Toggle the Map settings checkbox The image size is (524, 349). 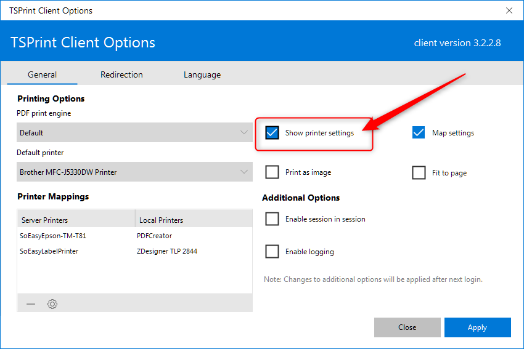(419, 132)
